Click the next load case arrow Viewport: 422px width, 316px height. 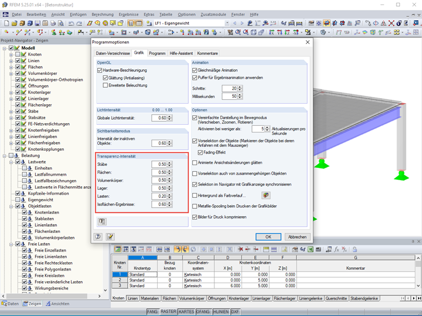pyautogui.click(x=242, y=23)
